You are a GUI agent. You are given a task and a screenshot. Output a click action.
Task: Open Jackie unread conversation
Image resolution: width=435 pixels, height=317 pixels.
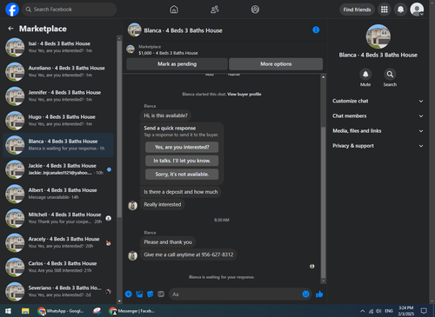[x=58, y=169]
